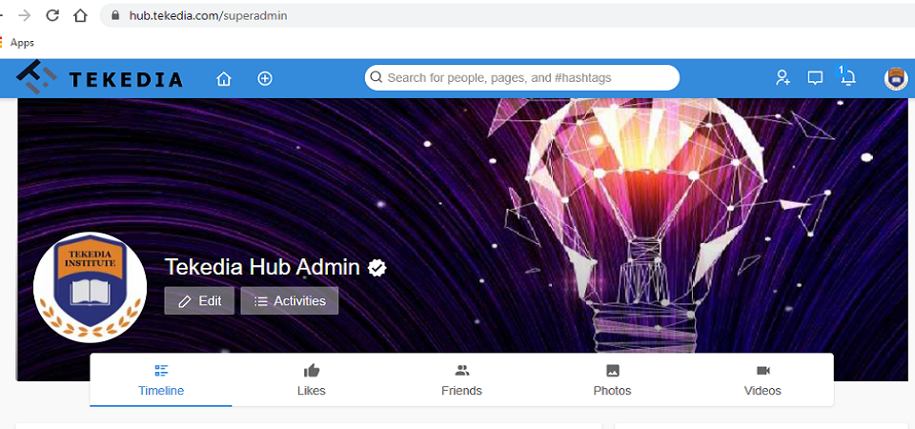Image resolution: width=915 pixels, height=429 pixels.
Task: Open the Activities button
Action: [x=290, y=300]
